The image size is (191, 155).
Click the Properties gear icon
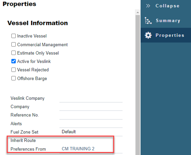(x=148, y=35)
